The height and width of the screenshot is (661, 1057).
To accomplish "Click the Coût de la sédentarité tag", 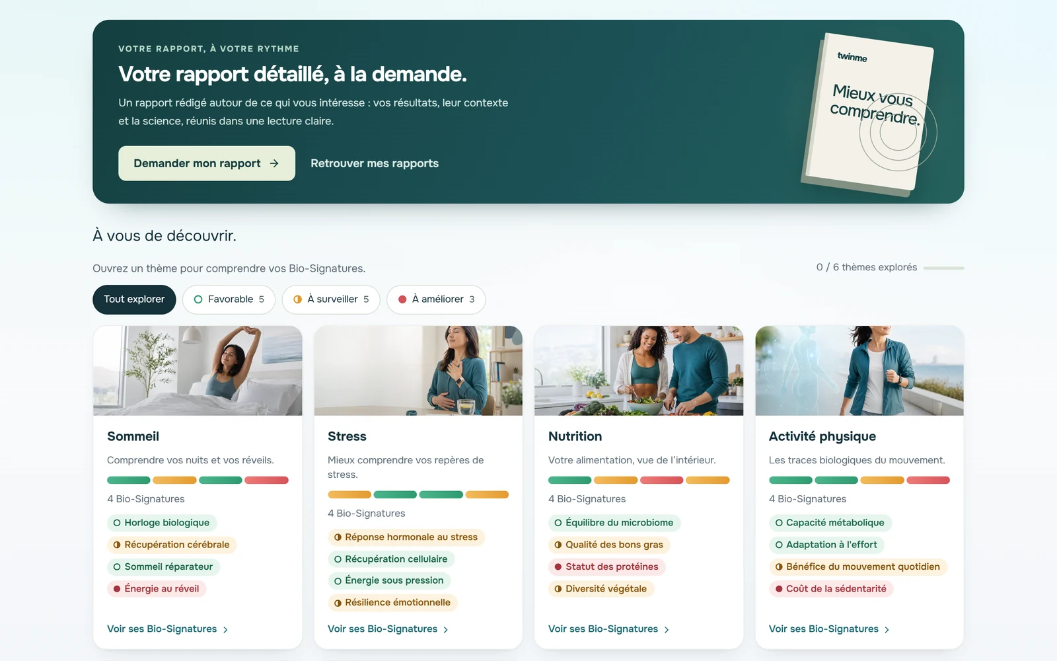I will point(831,589).
